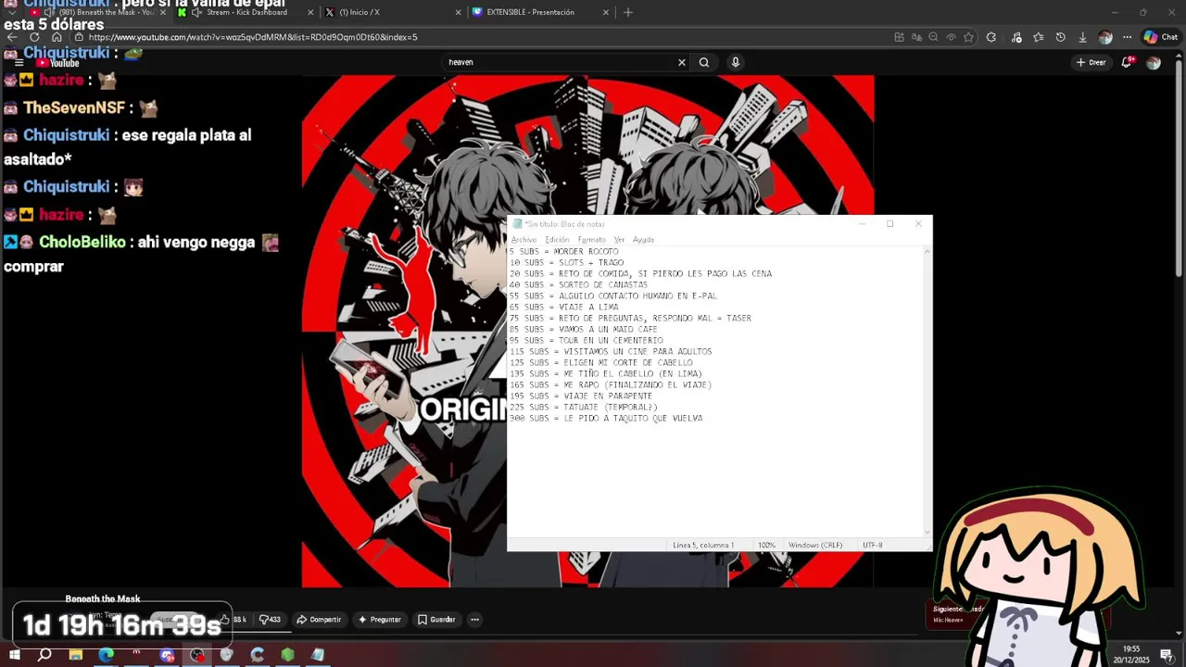
Task: Click the Notepad line '65 SUBS = VIAJE A LIMA'
Action: (563, 307)
